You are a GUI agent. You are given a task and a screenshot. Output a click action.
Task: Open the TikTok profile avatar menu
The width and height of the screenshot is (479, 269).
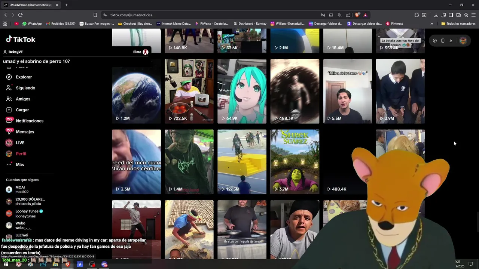pyautogui.click(x=463, y=41)
